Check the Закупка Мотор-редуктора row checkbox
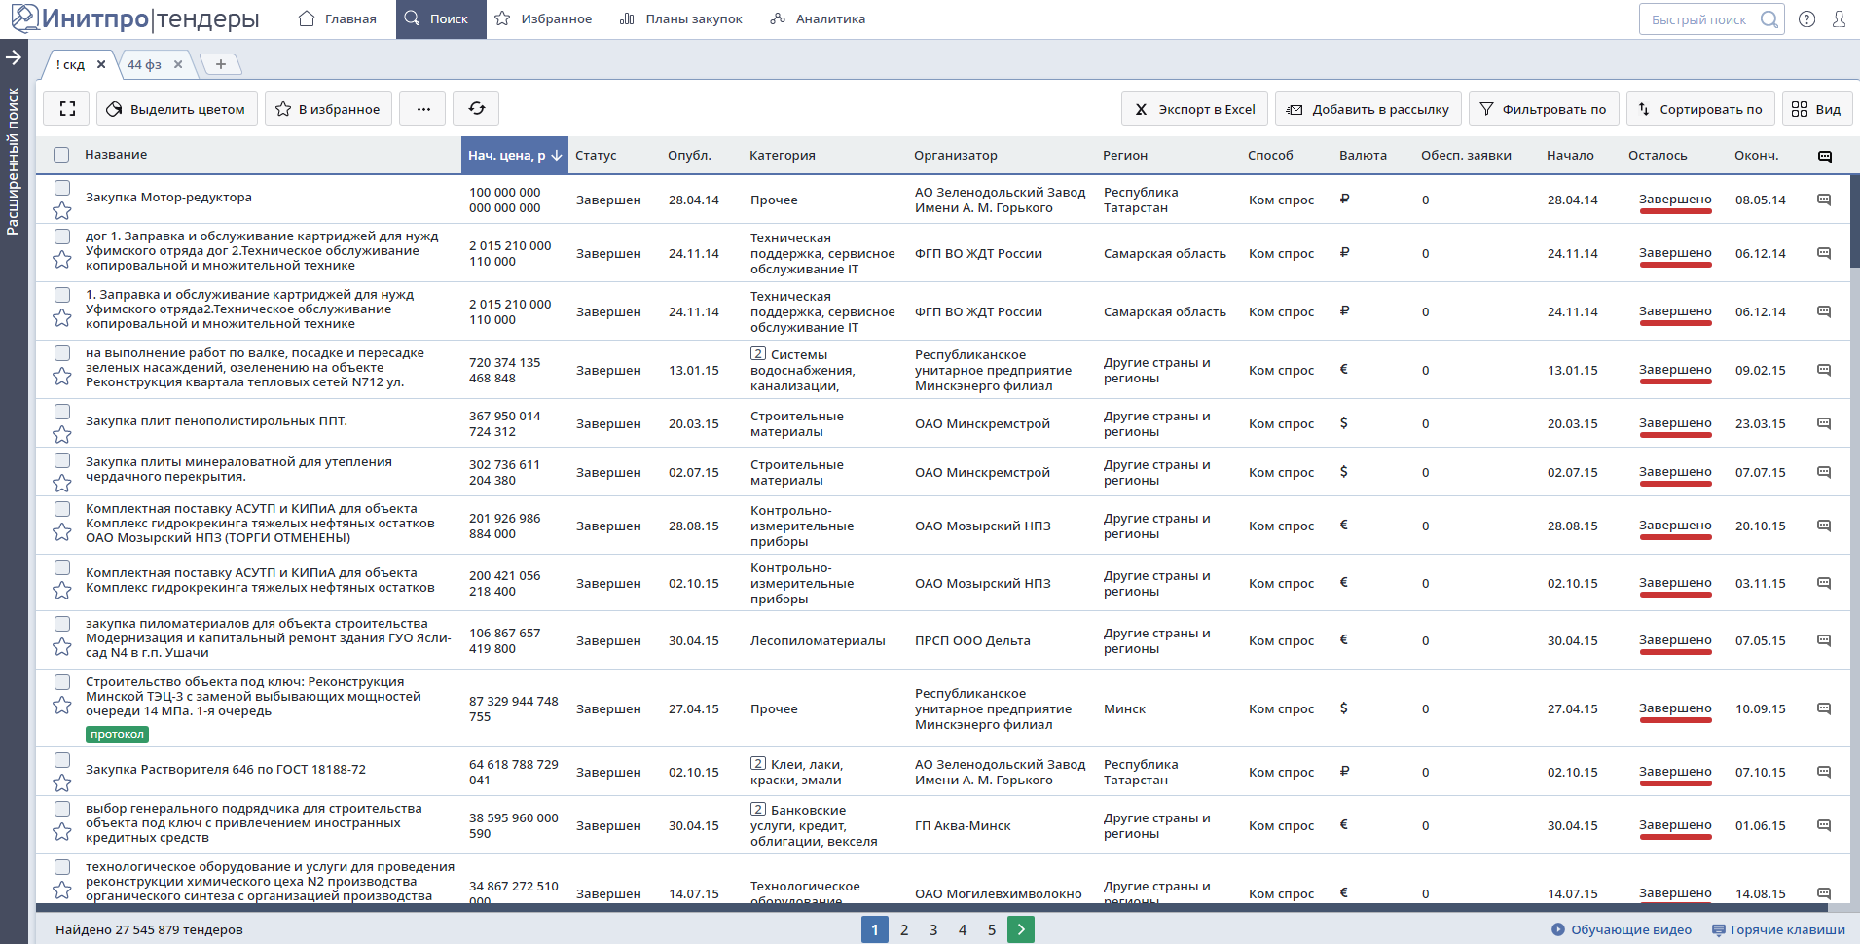 pos(62,188)
